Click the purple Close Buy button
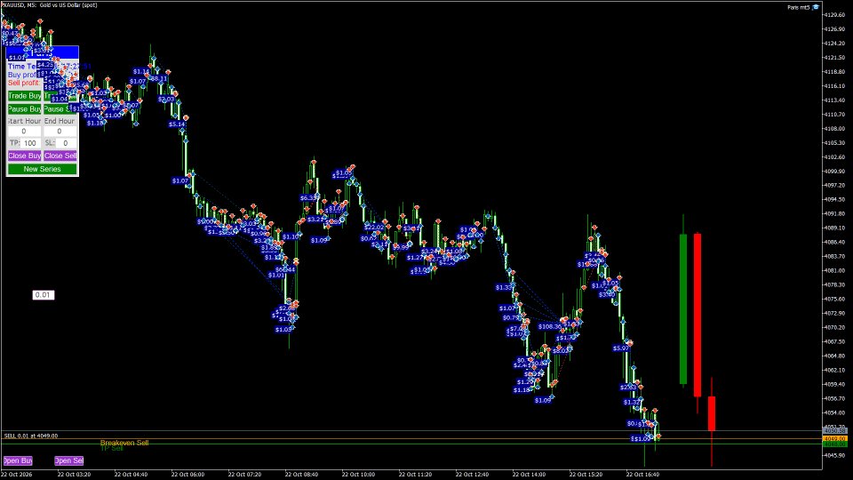 tap(25, 156)
